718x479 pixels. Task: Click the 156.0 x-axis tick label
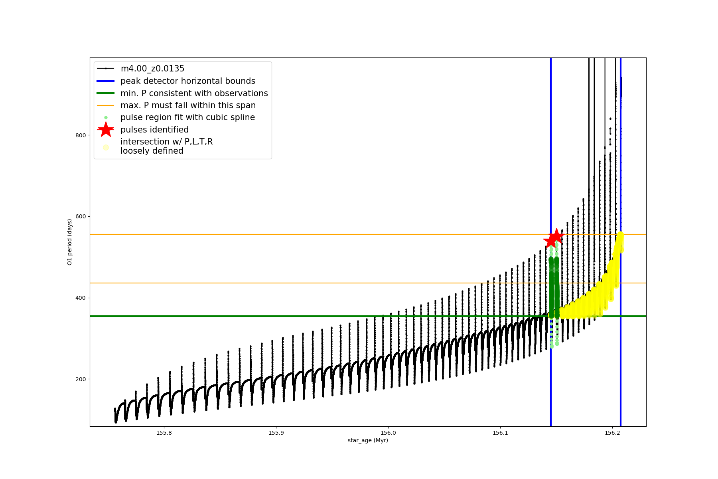pos(388,433)
